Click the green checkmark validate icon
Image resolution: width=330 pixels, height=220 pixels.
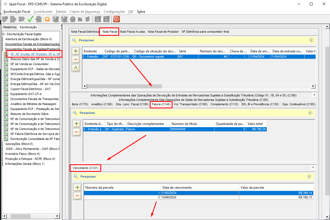(30, 19)
